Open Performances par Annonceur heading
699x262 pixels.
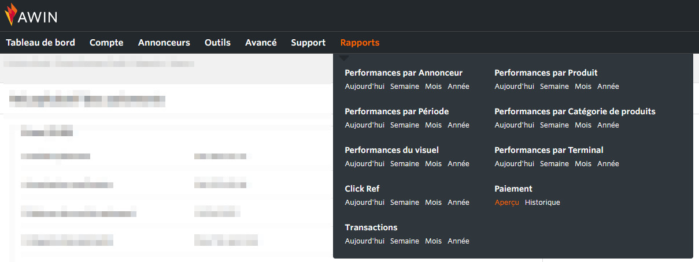(x=404, y=73)
